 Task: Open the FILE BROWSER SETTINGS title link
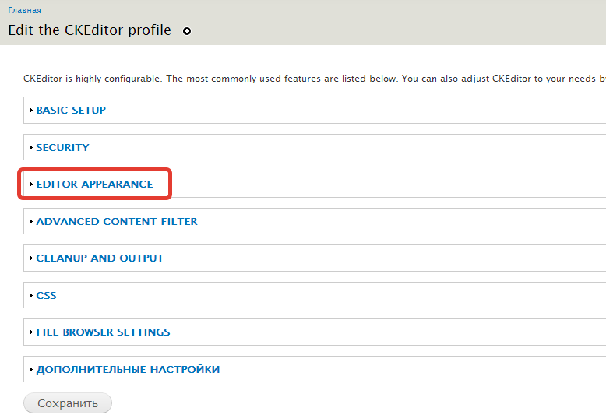point(103,332)
